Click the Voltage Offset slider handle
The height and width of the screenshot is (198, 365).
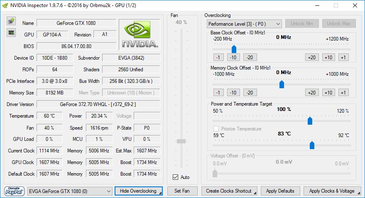[215, 174]
